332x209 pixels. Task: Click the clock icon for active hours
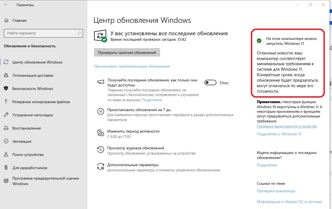[101, 133]
